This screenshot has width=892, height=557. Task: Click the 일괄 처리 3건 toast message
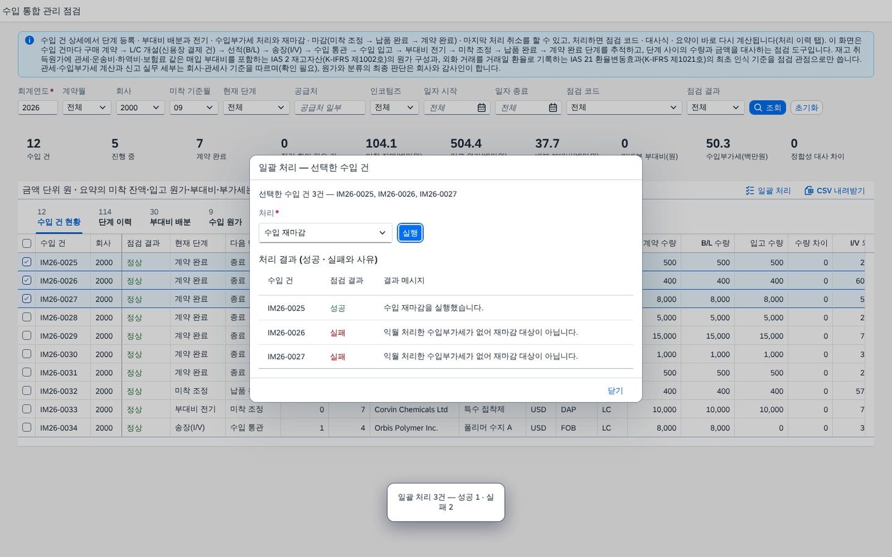(446, 502)
